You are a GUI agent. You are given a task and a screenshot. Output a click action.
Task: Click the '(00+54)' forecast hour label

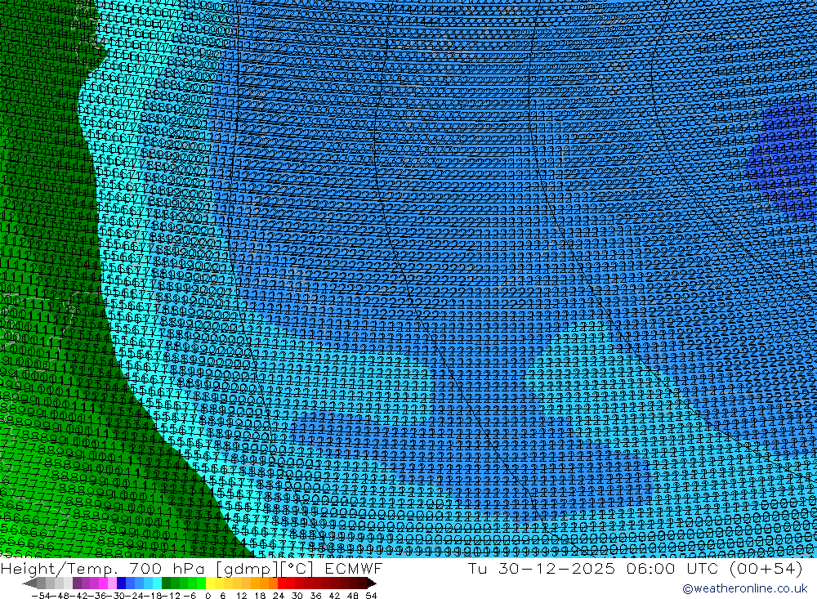[x=766, y=568]
